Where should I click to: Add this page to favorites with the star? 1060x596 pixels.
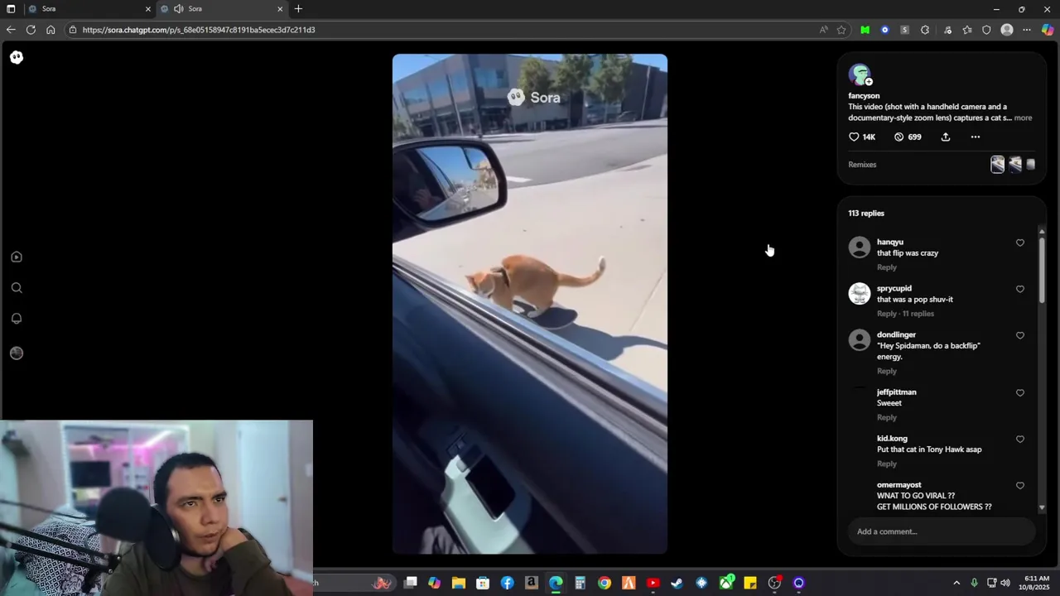(841, 30)
